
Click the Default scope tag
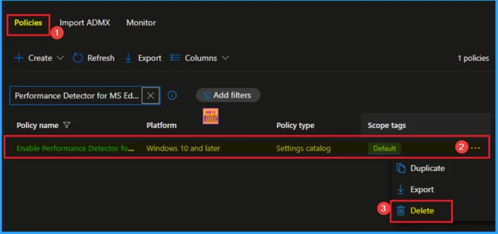coord(385,149)
